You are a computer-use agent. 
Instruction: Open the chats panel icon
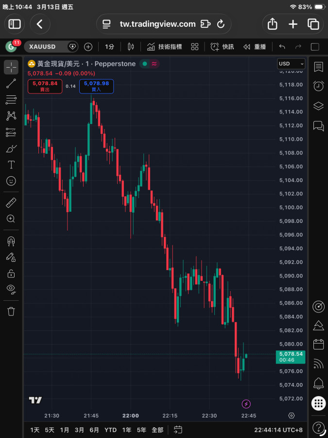318,126
